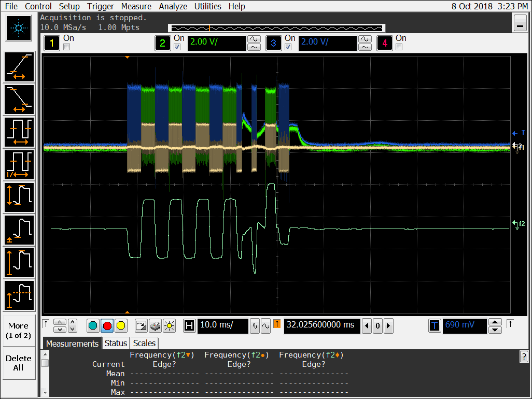Enable channel 1 On checkbox

click(x=67, y=47)
